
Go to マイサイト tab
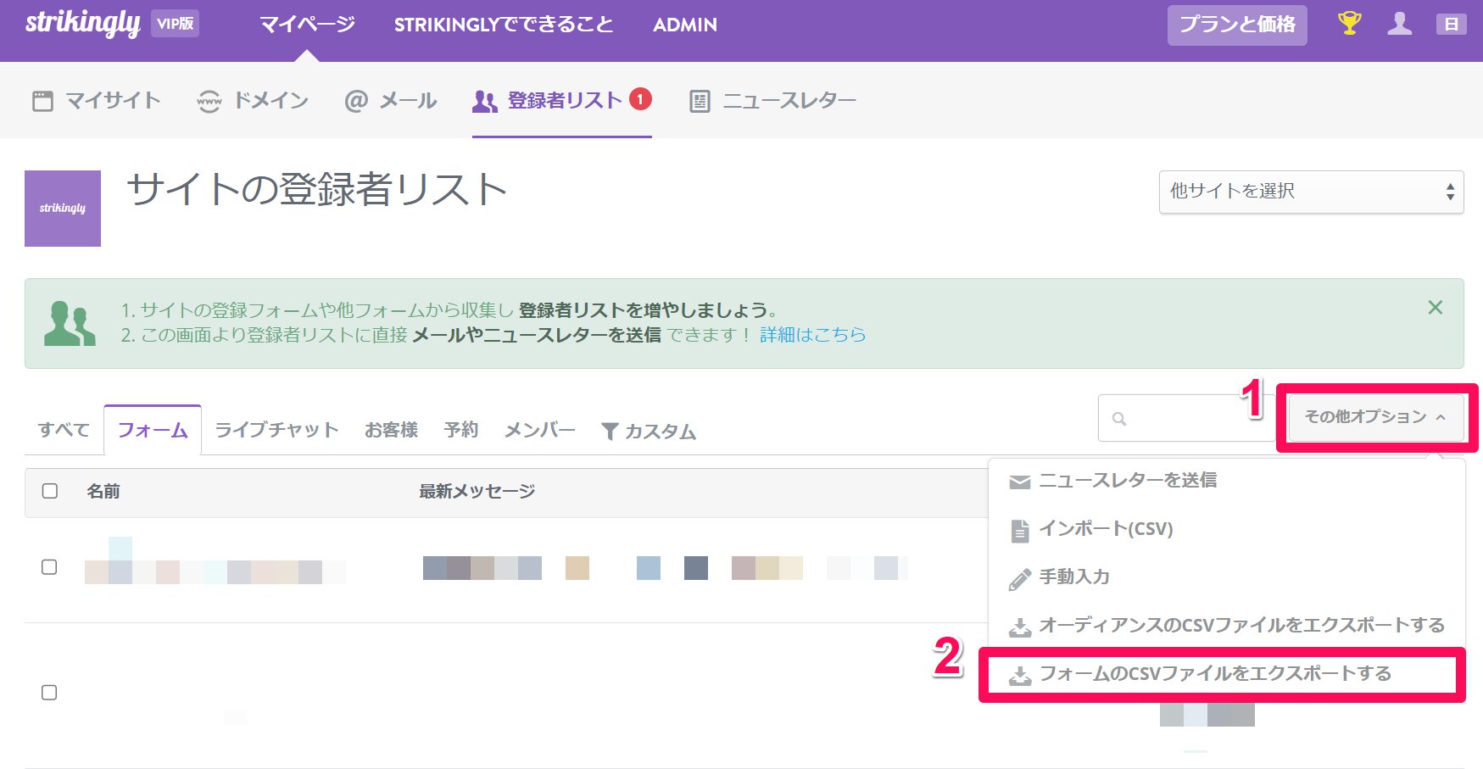coord(96,101)
